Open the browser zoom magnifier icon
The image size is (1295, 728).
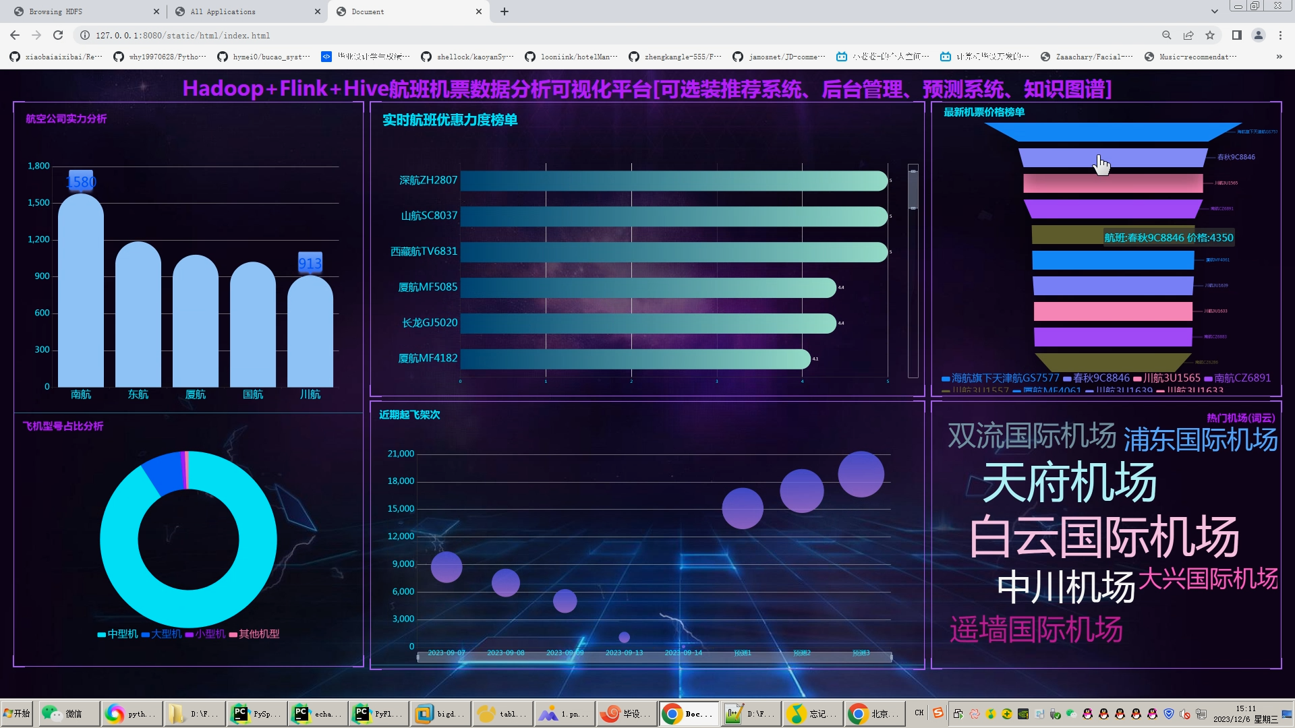(x=1166, y=35)
